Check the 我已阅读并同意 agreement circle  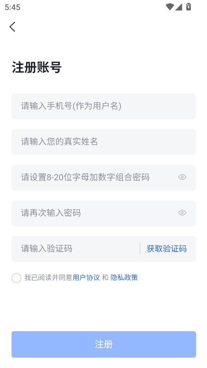(x=16, y=278)
